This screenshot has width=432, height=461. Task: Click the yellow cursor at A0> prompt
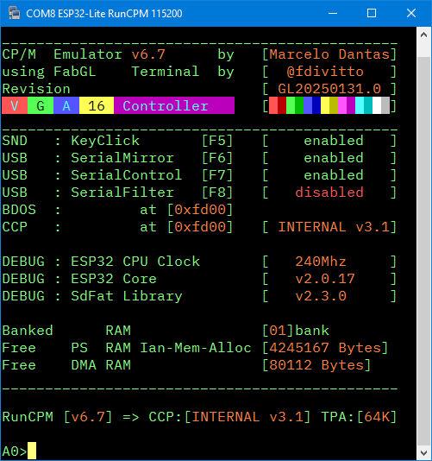point(32,451)
